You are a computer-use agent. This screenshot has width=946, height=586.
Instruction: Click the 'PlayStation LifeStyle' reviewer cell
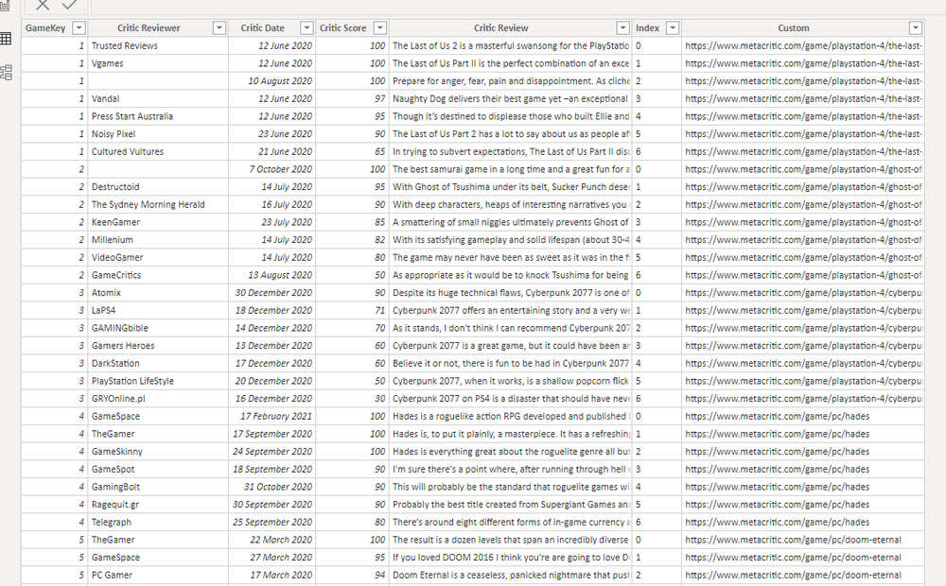[x=158, y=381]
